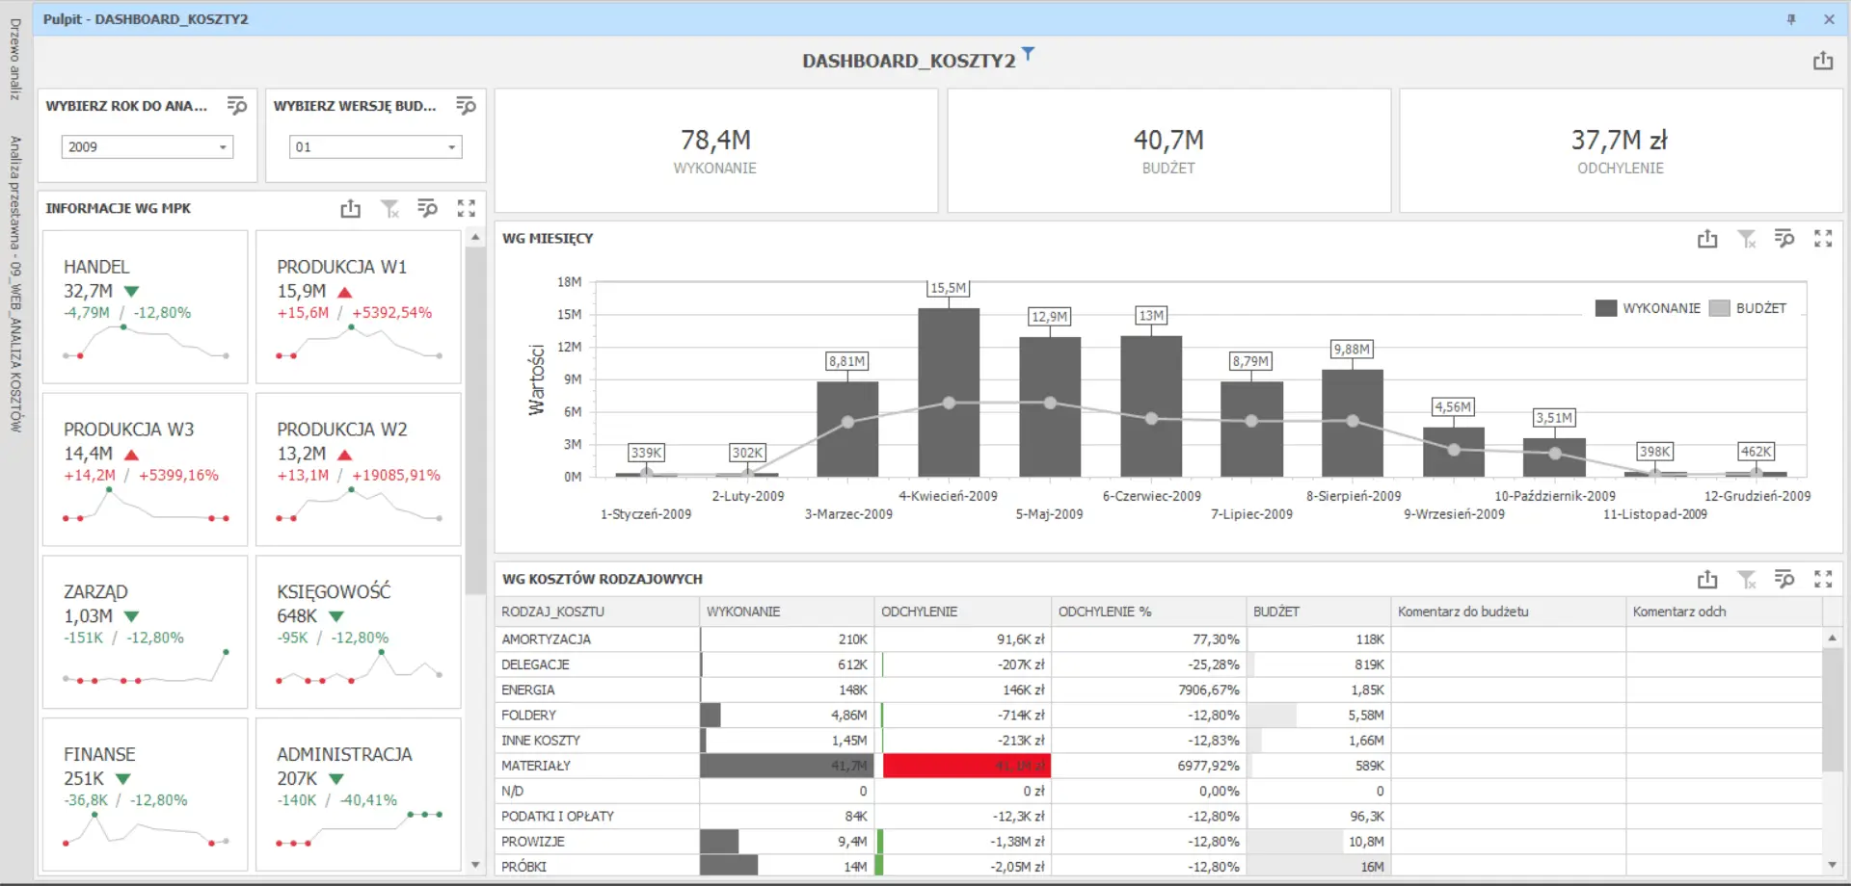Clear filter in WG KOSZTÓW RODZAJOWYCH panel
This screenshot has width=1851, height=886.
point(1746,579)
